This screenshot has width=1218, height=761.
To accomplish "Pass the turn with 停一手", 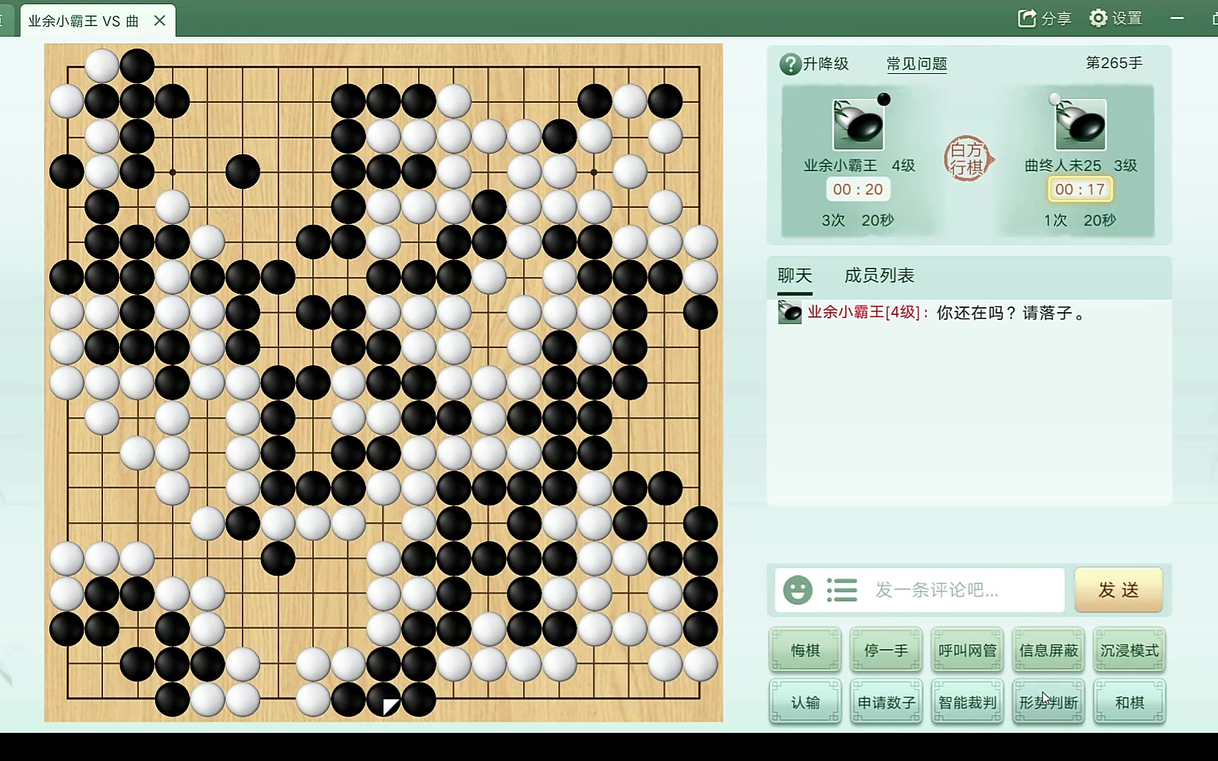I will tap(886, 650).
